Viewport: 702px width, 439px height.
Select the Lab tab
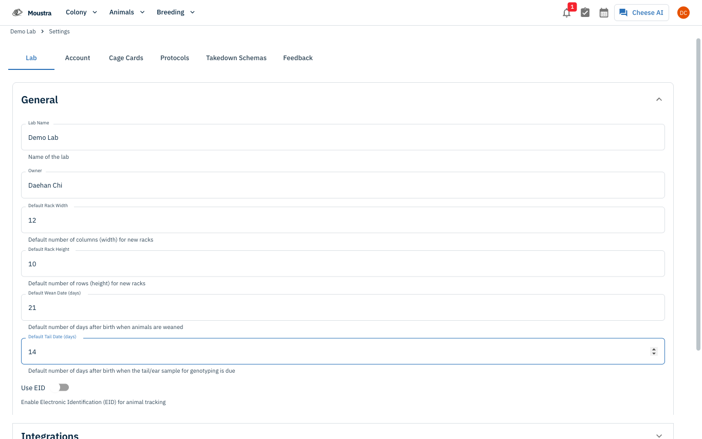click(31, 58)
